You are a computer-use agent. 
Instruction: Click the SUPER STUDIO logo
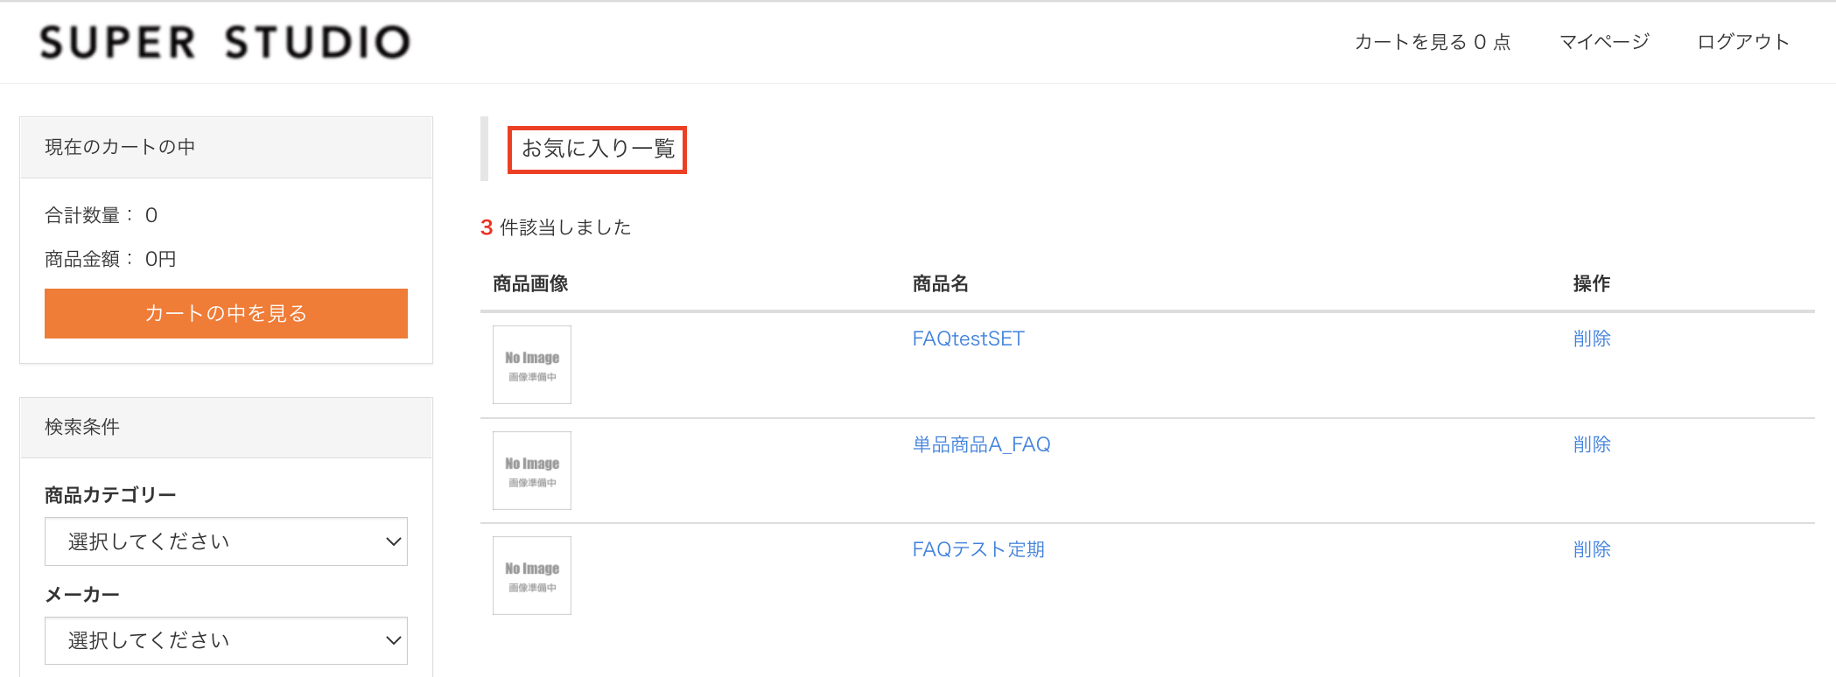coord(225,42)
